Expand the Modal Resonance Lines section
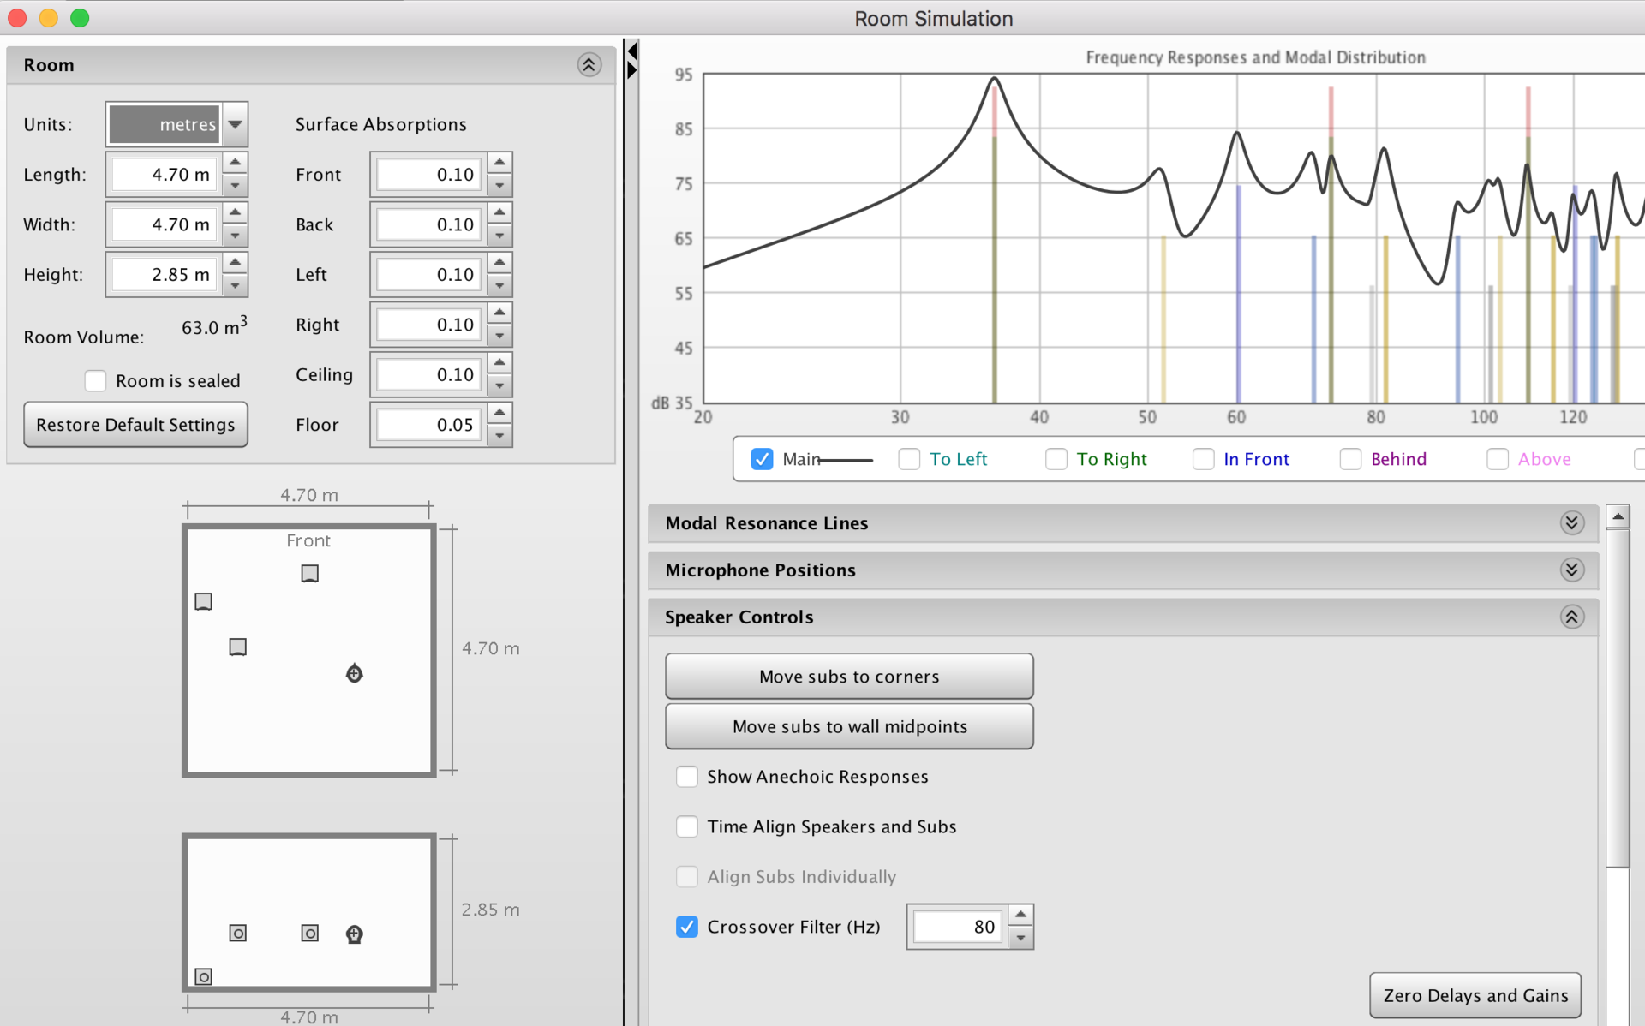 (1571, 523)
